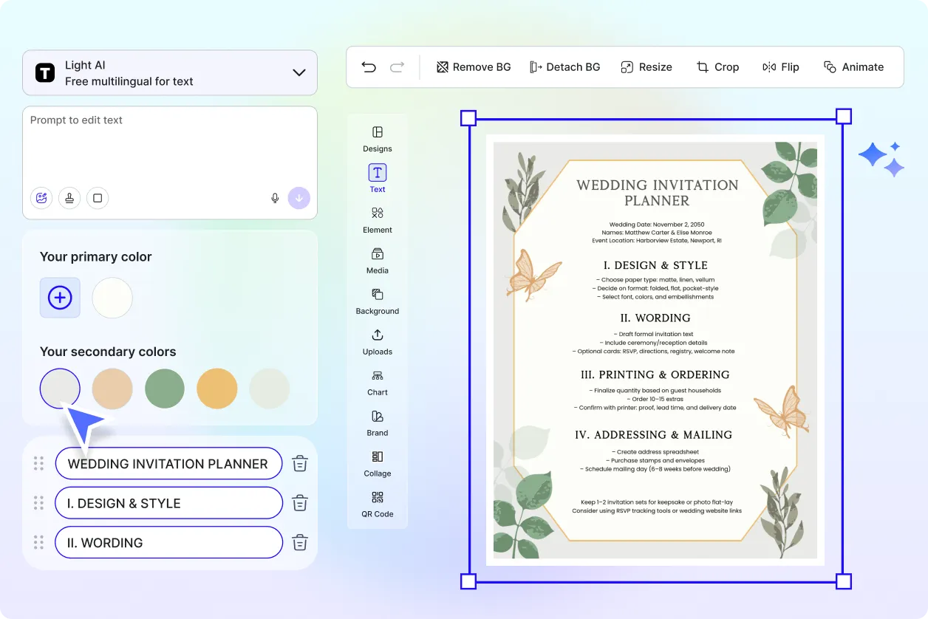Viewport: 928px width, 619px height.
Task: Delete the I. DESIGN & STYLE text row
Action: click(300, 503)
